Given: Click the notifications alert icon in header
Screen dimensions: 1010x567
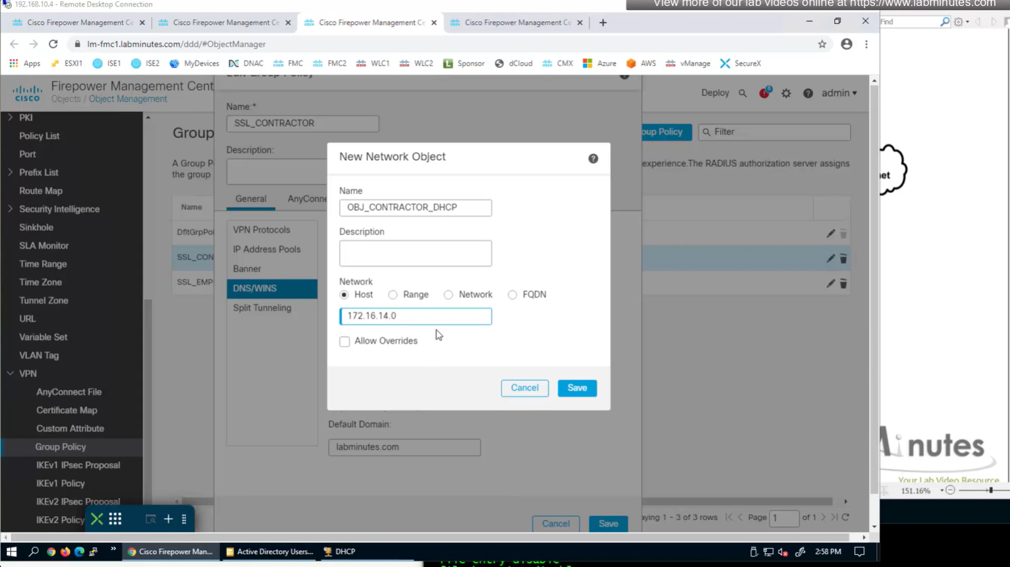Looking at the screenshot, I should click(764, 93).
